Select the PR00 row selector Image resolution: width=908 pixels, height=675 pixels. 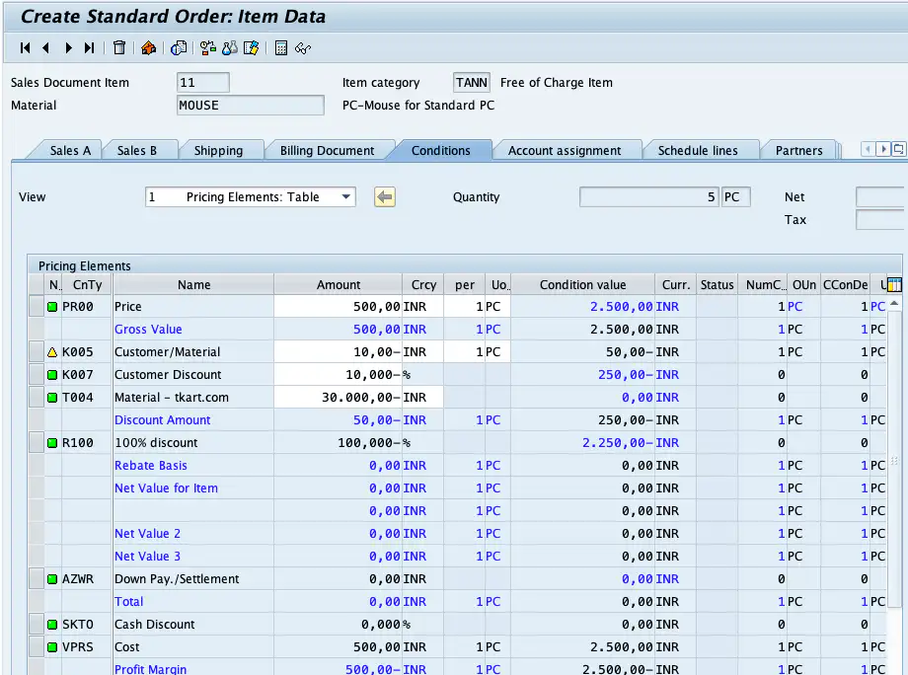click(37, 306)
